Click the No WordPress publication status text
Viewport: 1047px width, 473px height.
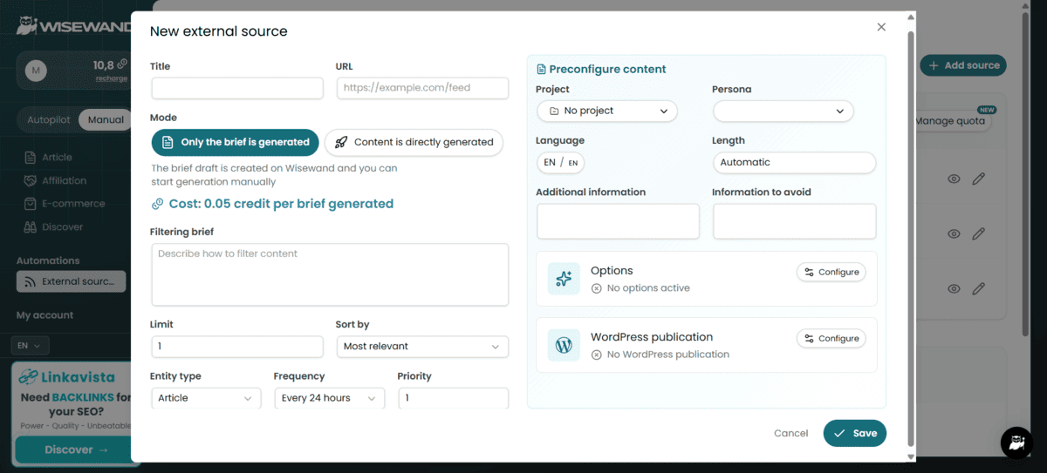[668, 355]
